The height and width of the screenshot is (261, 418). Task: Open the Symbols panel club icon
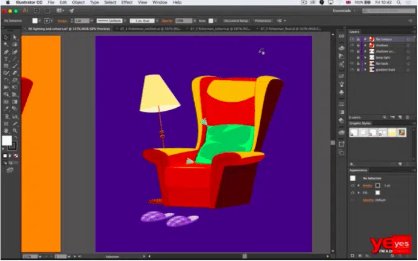click(342, 93)
